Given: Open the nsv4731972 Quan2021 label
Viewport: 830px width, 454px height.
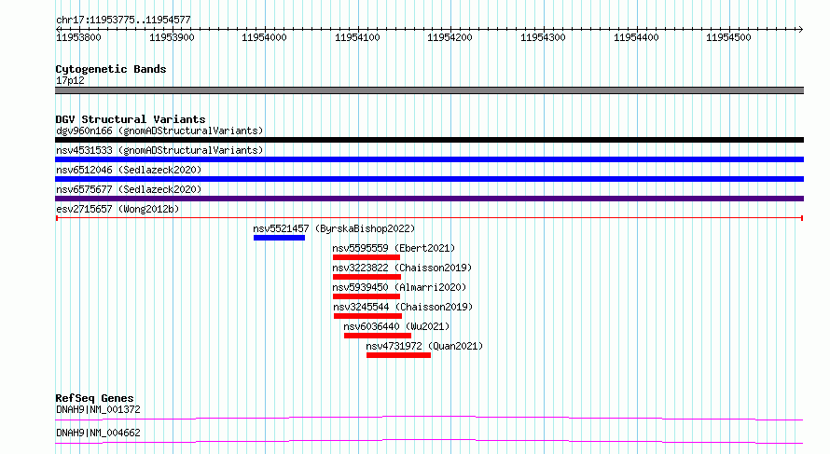Looking at the screenshot, I should [424, 346].
